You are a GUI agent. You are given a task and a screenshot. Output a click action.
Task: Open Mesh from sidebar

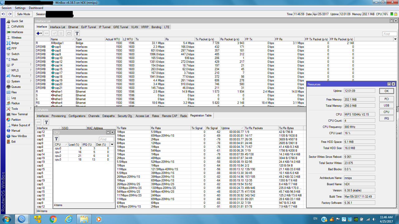click(15, 59)
